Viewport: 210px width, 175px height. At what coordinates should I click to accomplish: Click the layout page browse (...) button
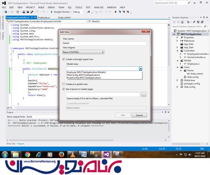point(144,94)
